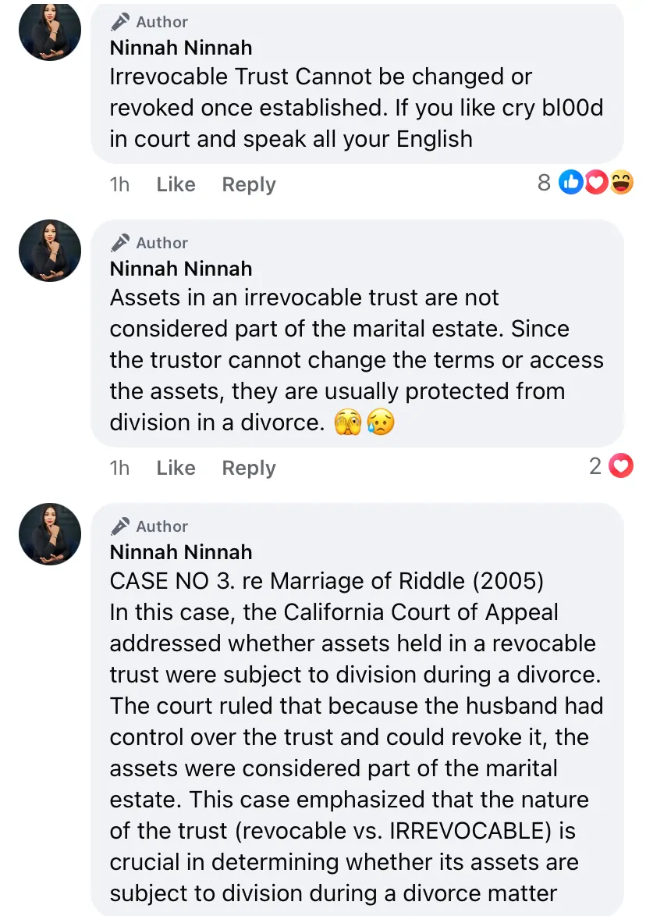View reaction count 8 on first comment

point(544,183)
